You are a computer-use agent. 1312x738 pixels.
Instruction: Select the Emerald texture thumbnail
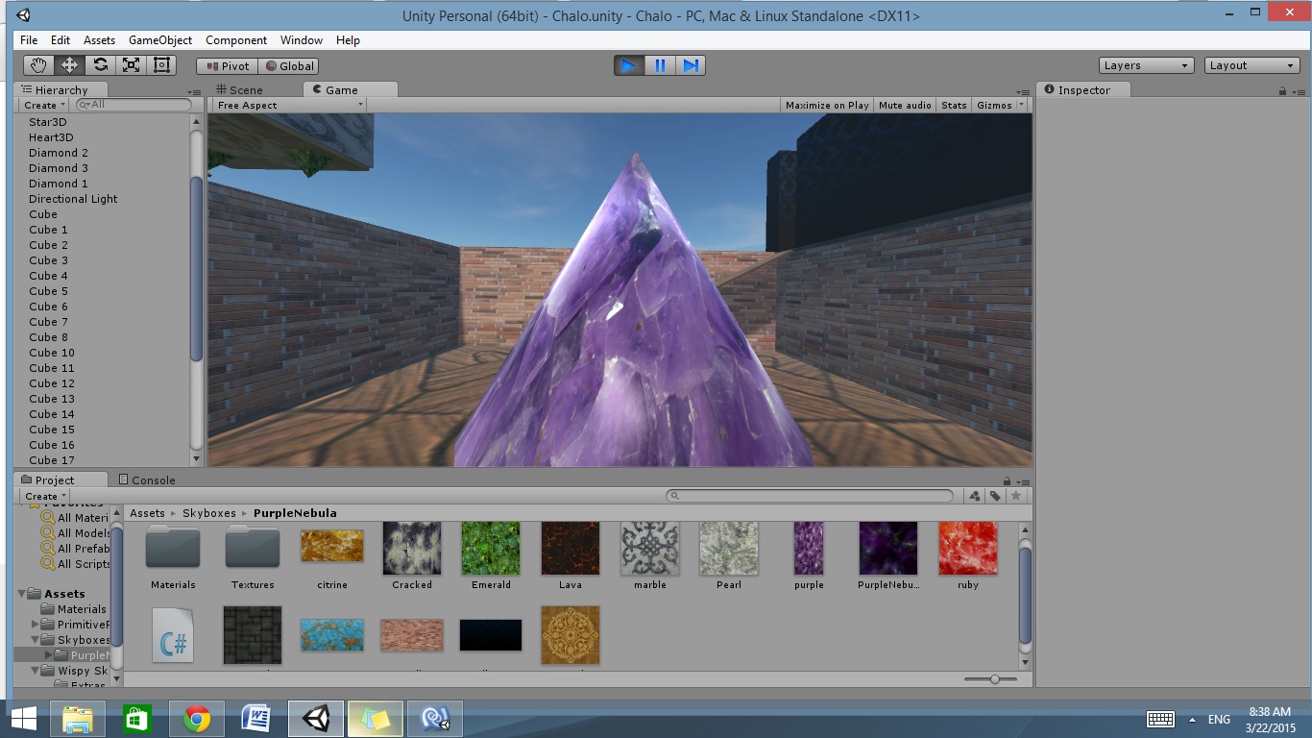pos(491,549)
